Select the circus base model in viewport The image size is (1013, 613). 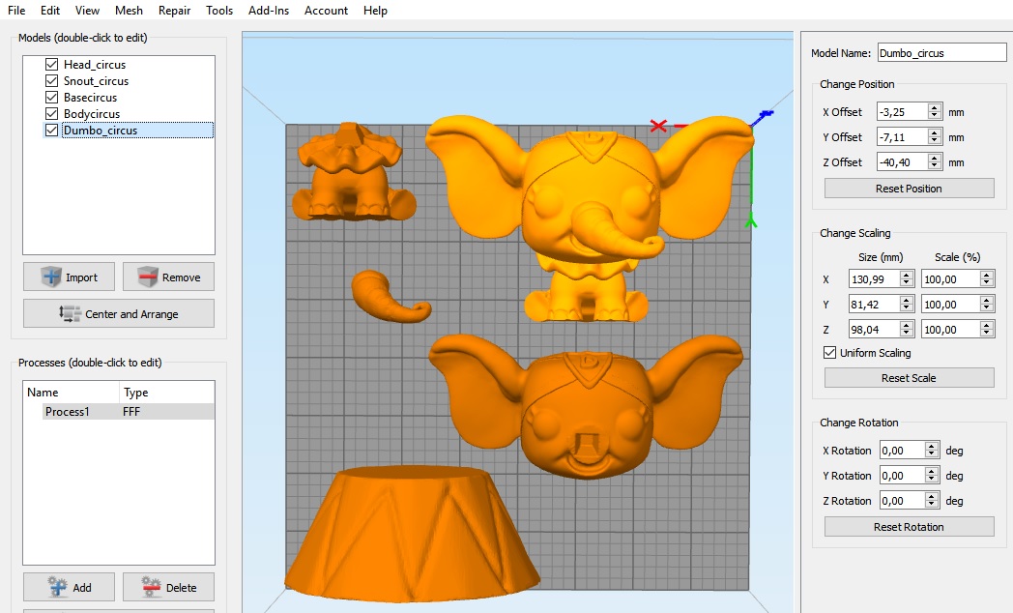[x=411, y=536]
